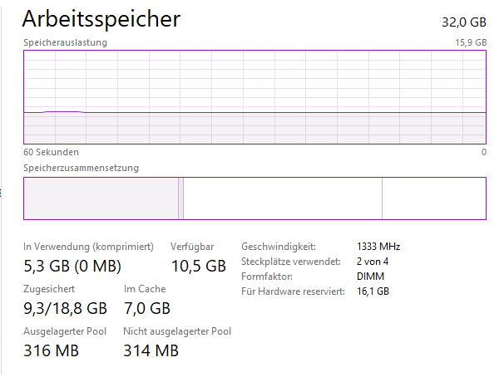Click the Im Cache value 7,0 GB
The image size is (499, 377).
146,308
